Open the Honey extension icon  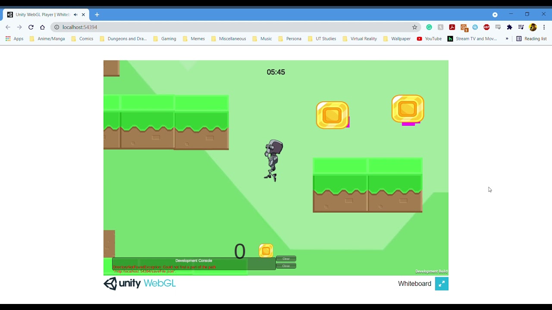(441, 27)
